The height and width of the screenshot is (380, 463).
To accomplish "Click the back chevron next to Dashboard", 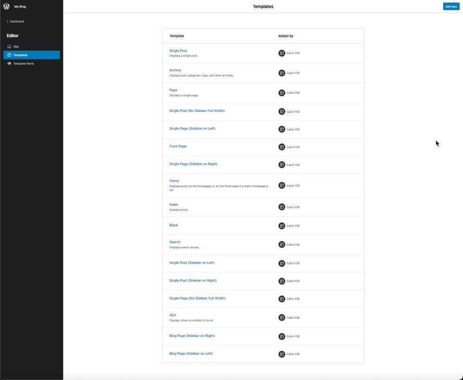I will point(7,21).
